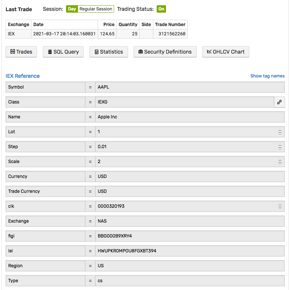Viewport: 291px width, 290px height.
Task: Click the Quantity column header
Action: tap(128, 25)
